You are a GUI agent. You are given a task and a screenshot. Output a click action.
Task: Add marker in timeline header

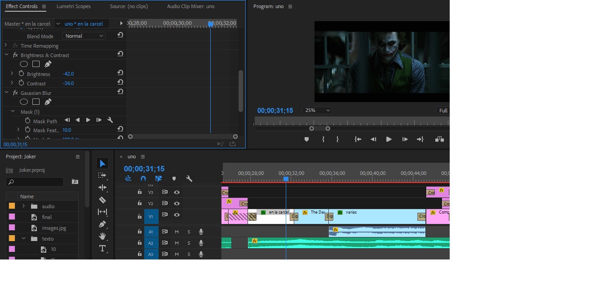[174, 179]
